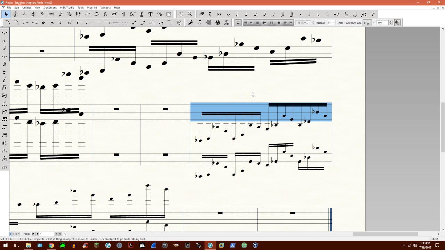
Task: Select the Hand Grabber tool
Action: (181, 14)
